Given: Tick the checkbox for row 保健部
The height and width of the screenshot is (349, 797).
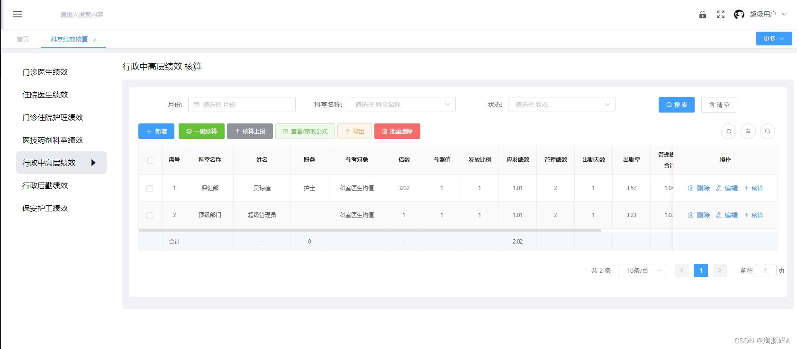Looking at the screenshot, I should (150, 189).
